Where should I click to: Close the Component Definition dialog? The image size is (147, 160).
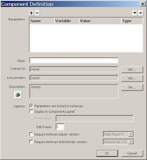(143, 4)
